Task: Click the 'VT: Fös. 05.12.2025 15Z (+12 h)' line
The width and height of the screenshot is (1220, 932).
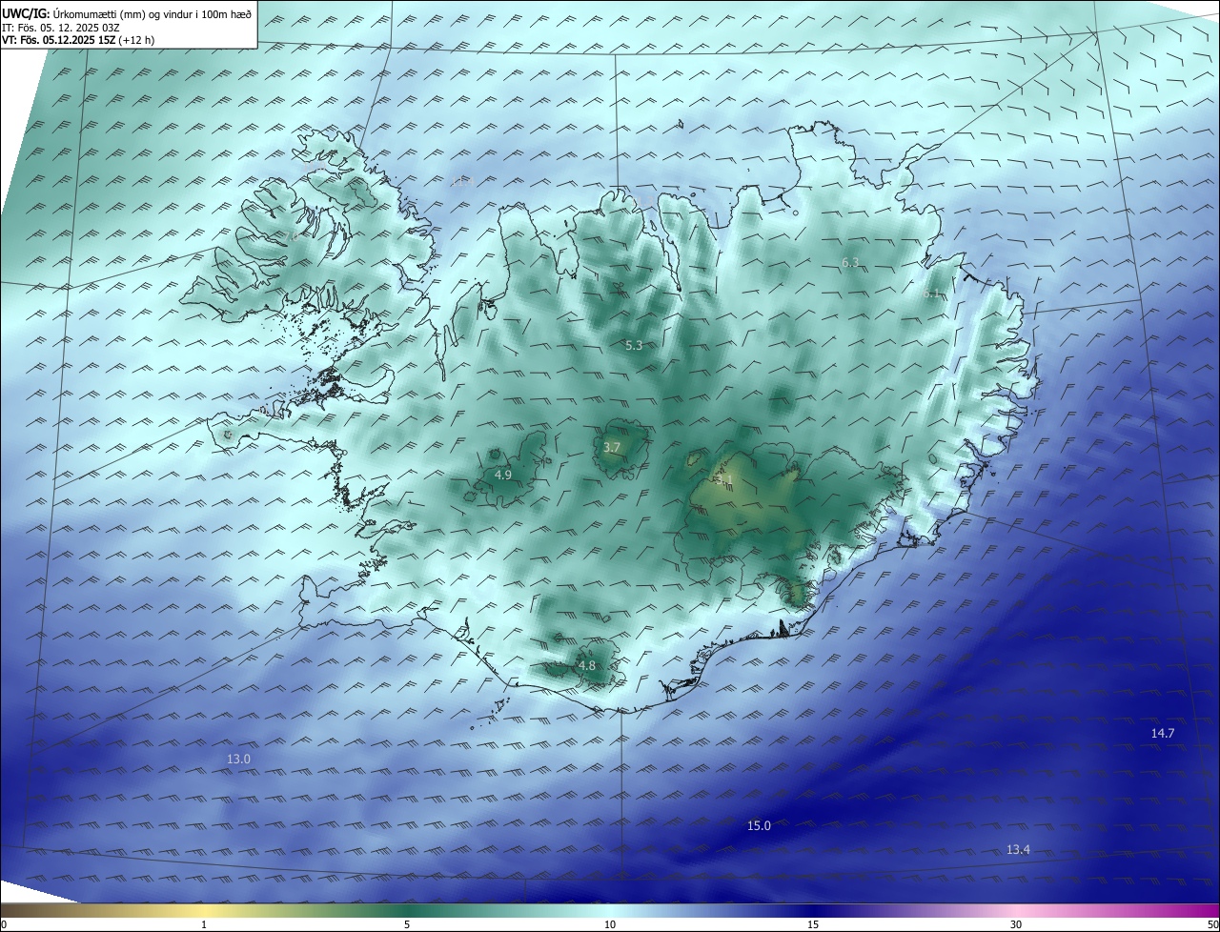Action: (78, 40)
